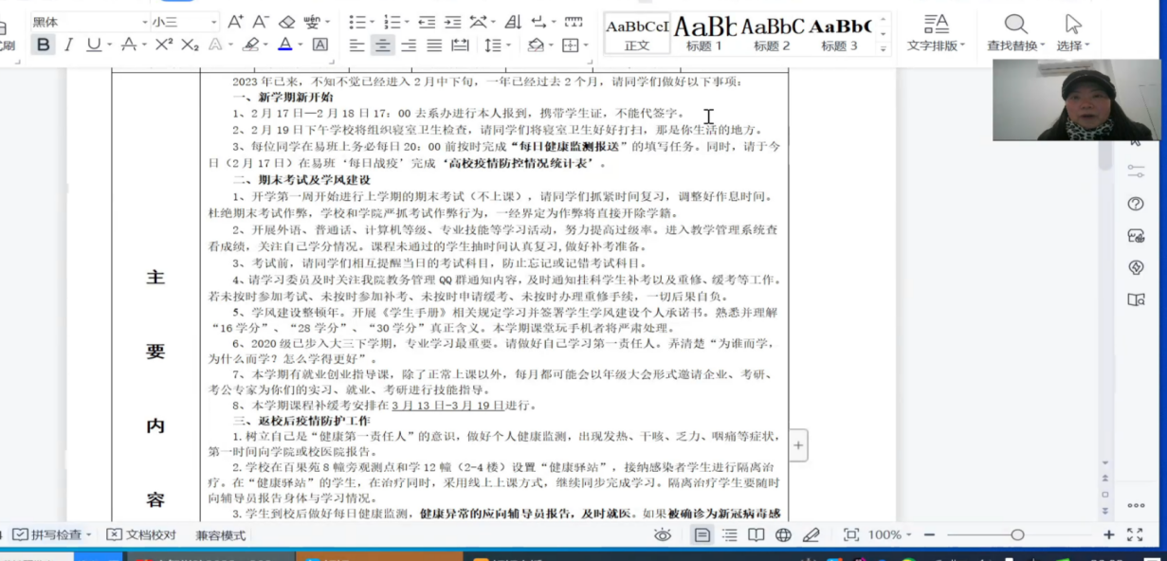This screenshot has width=1167, height=561.
Task: Open the 查找替换 menu
Action: pos(1015,33)
